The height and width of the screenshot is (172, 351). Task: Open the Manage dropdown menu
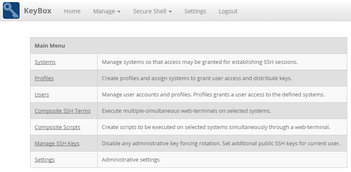107,11
